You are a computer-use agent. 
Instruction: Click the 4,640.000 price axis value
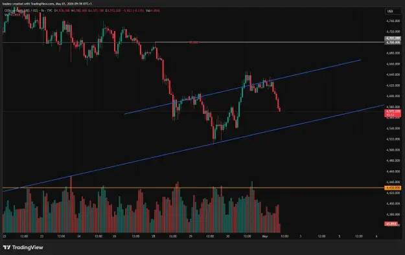point(393,74)
